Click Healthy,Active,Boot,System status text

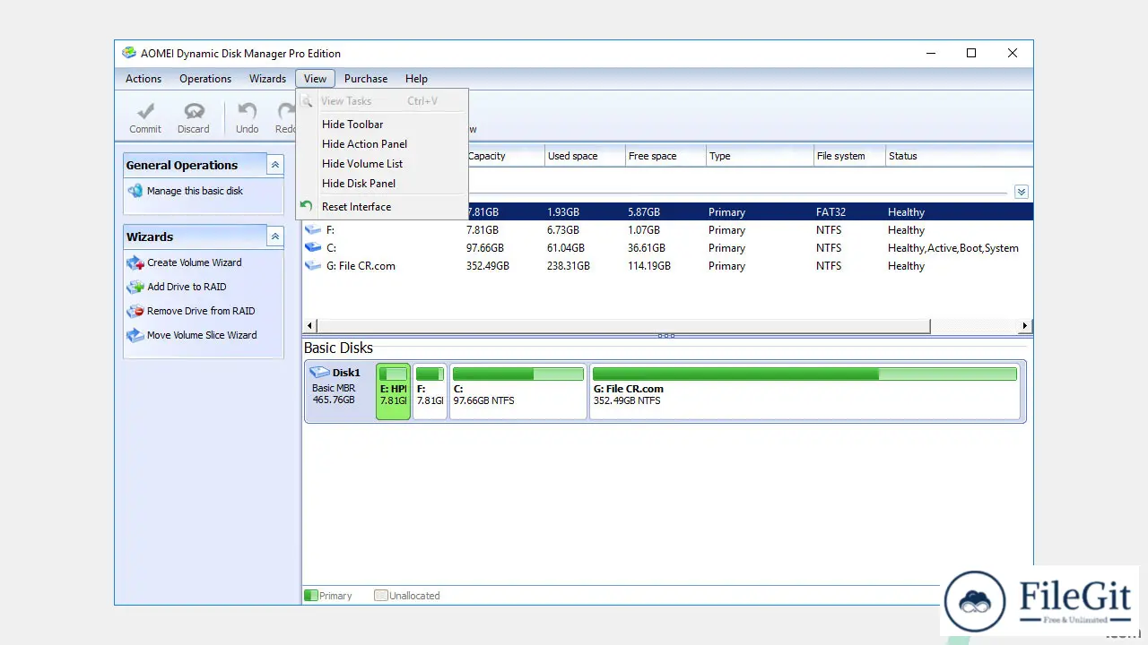pos(953,248)
